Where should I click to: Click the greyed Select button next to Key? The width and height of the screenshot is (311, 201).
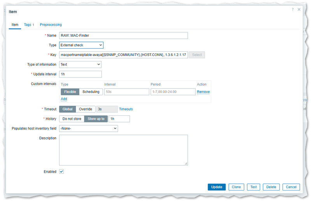point(197,55)
